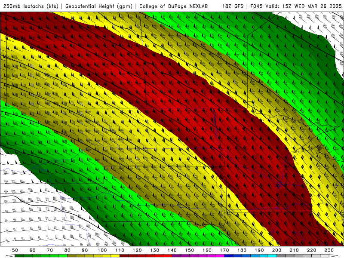Click the '160' label on the color scale
344x258 pixels.
coord(207,250)
